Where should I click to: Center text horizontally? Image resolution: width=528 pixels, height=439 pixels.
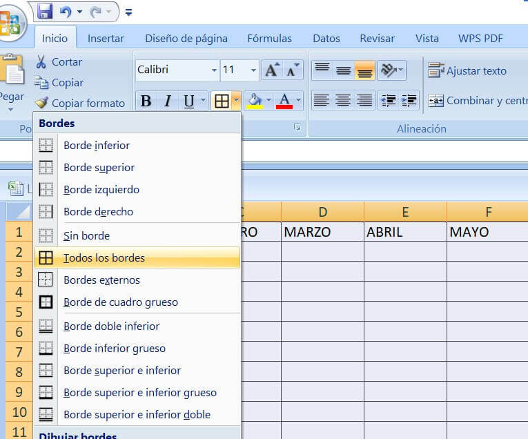(x=343, y=100)
